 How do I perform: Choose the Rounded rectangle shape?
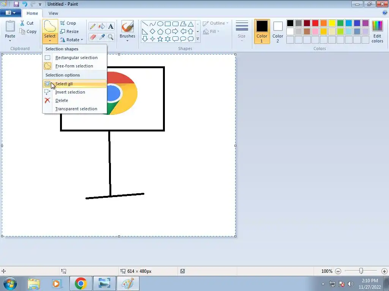coord(176,24)
